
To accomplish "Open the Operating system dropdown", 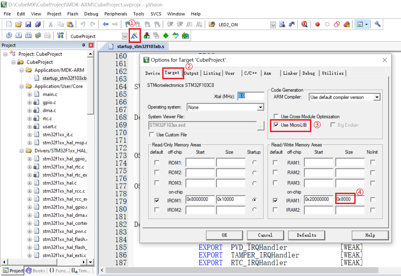I will (260, 107).
